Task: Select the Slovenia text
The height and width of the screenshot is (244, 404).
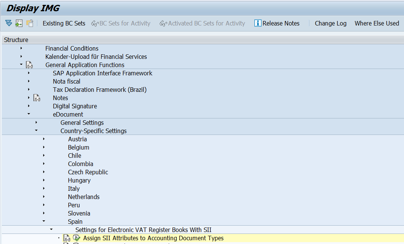Action: [79, 213]
